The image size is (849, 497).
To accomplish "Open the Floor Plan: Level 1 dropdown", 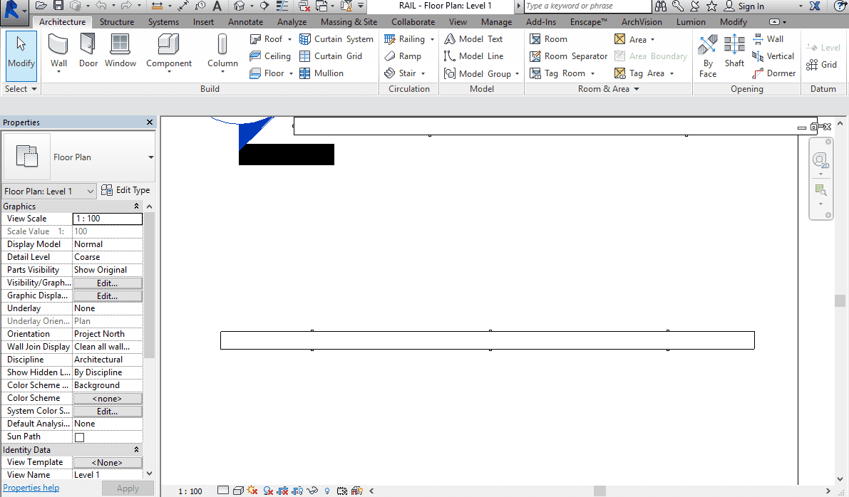I will coord(49,191).
